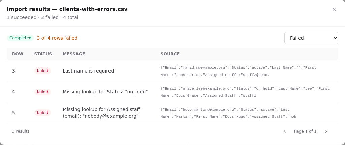
Task: Click the '3 results' count text
Action: tap(21, 131)
